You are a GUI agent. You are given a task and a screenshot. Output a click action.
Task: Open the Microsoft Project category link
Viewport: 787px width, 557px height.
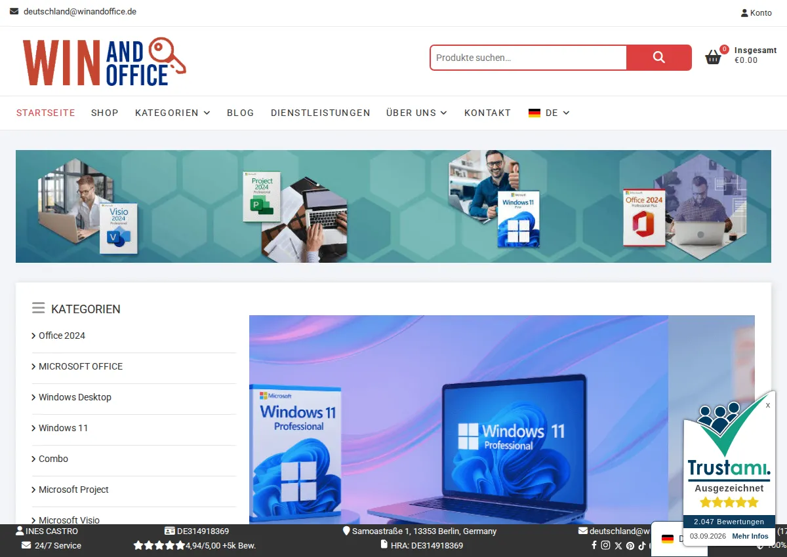click(73, 490)
